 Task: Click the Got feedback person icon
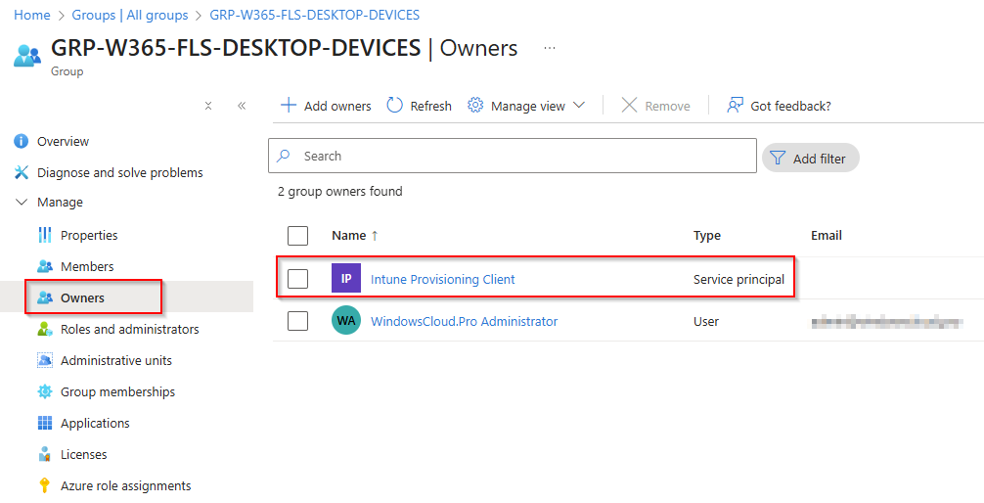coord(736,106)
